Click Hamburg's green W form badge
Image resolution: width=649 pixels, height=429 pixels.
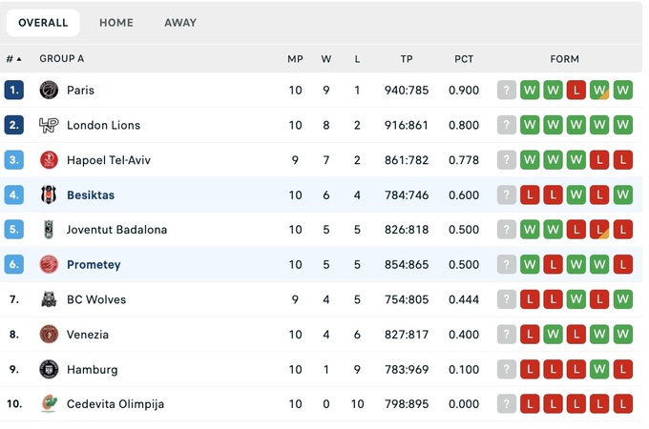click(599, 369)
